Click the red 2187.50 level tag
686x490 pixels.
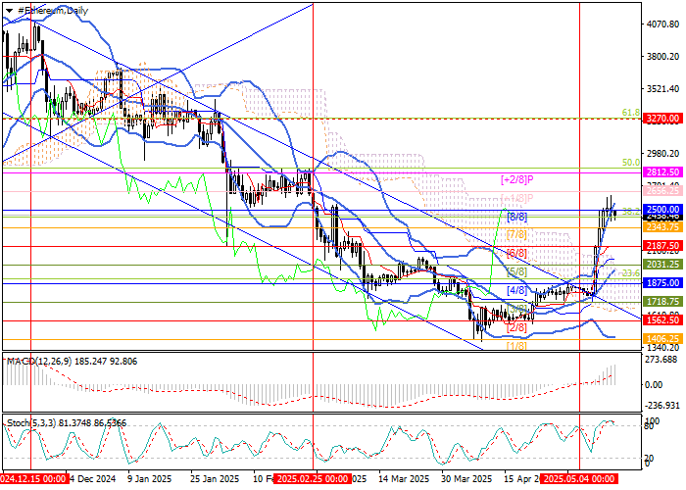point(662,245)
